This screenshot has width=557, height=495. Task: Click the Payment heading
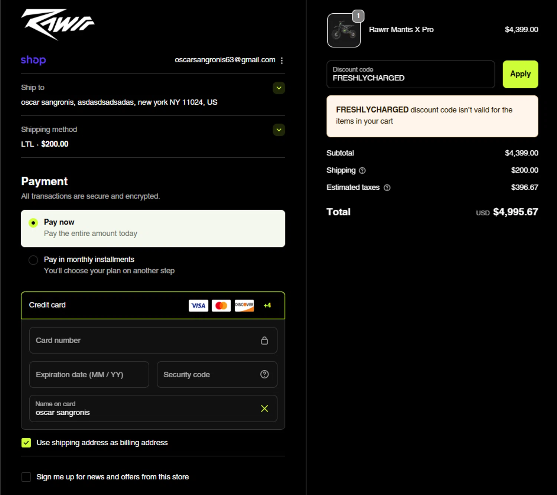pos(44,181)
